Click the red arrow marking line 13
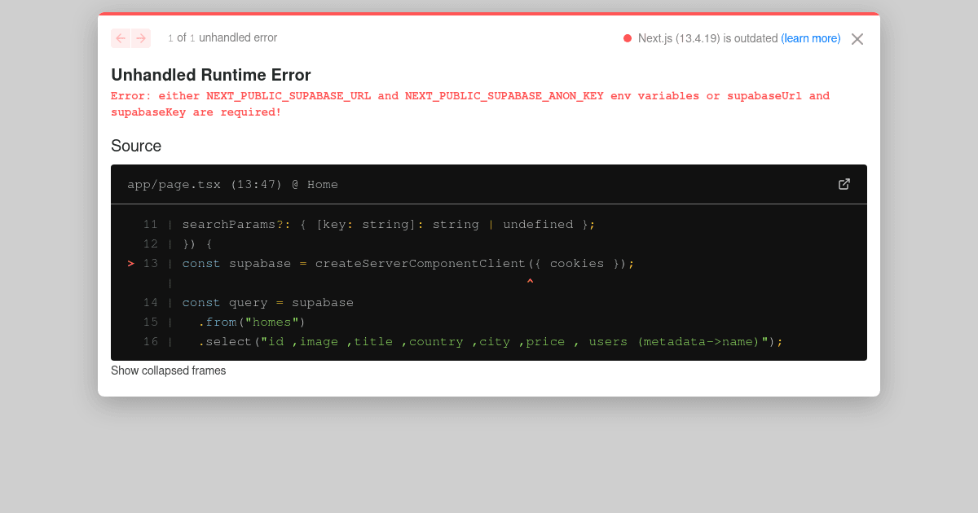The width and height of the screenshot is (978, 513). point(130,263)
